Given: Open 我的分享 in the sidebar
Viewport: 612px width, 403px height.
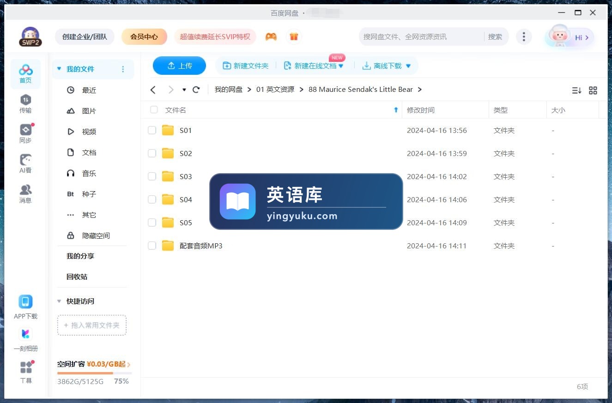Looking at the screenshot, I should point(80,256).
